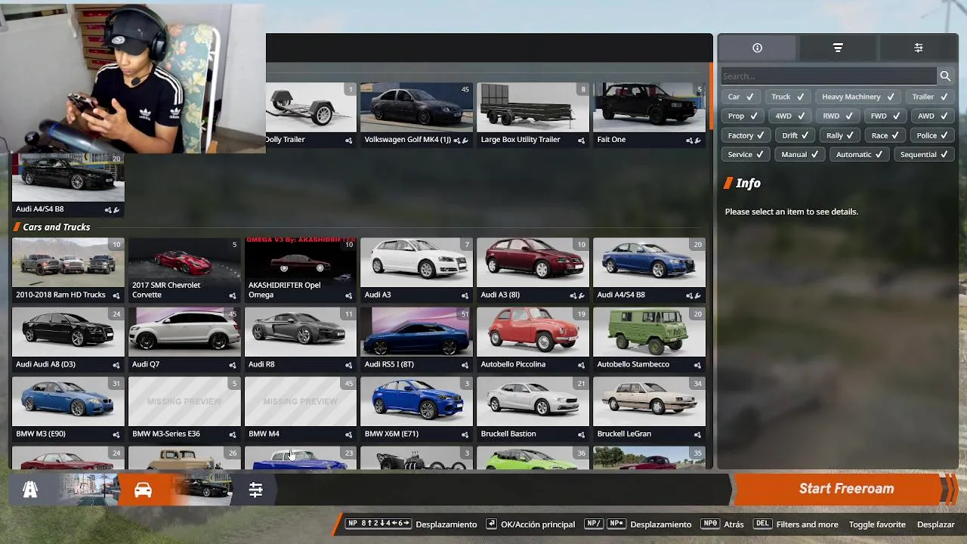This screenshot has height=544, width=967.
Task: Toggle the Automatic filter chip
Action: pos(859,154)
